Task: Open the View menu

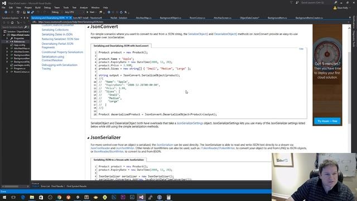Action: 18,7
